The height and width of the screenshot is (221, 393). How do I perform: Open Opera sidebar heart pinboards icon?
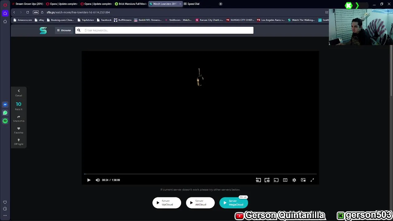click(5, 202)
